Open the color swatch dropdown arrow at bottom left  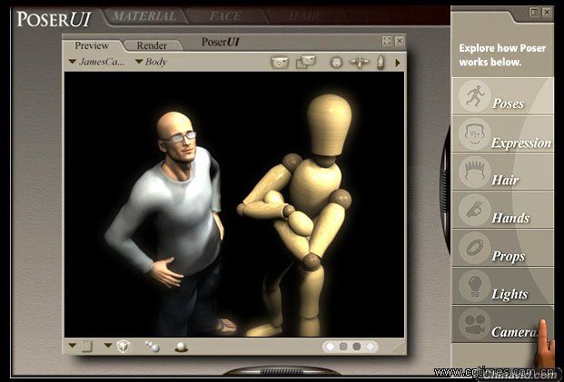tap(73, 346)
